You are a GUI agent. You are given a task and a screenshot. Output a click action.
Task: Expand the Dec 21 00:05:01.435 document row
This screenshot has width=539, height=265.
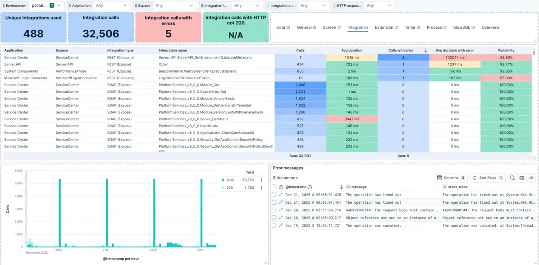point(281,195)
